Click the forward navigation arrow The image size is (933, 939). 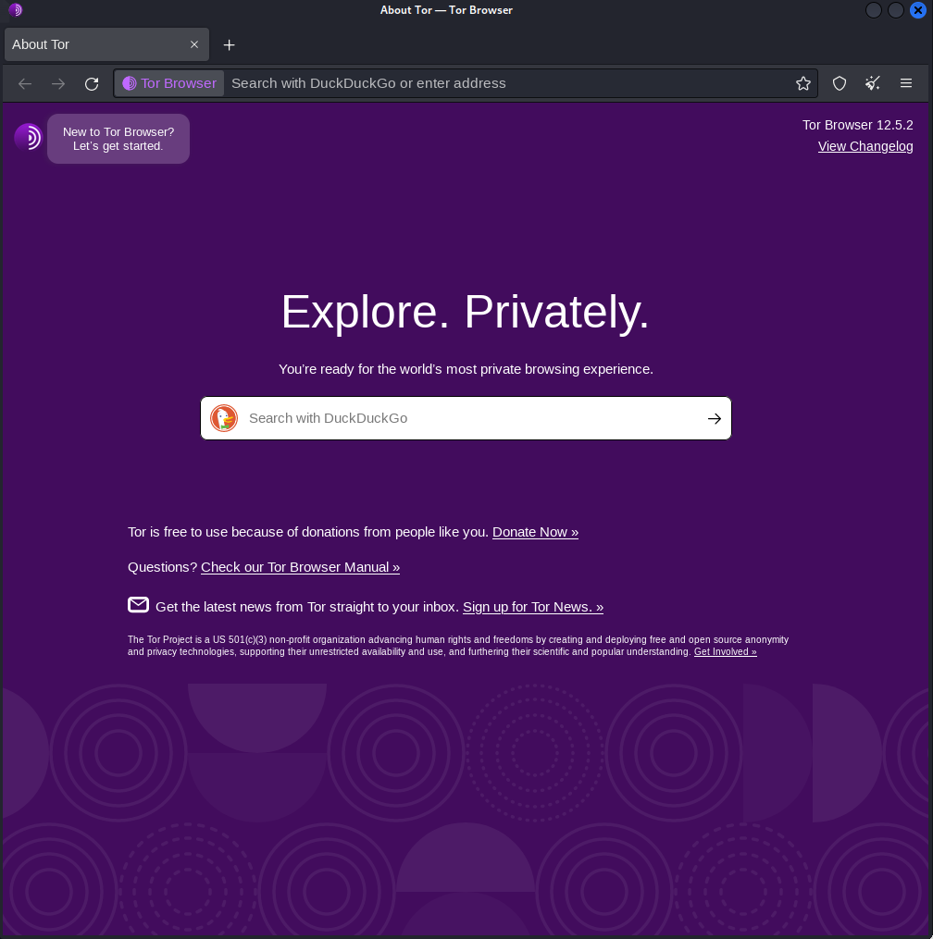[58, 83]
